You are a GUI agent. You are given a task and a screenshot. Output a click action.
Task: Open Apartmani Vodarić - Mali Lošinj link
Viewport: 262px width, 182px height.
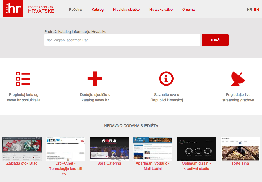coord(153,166)
